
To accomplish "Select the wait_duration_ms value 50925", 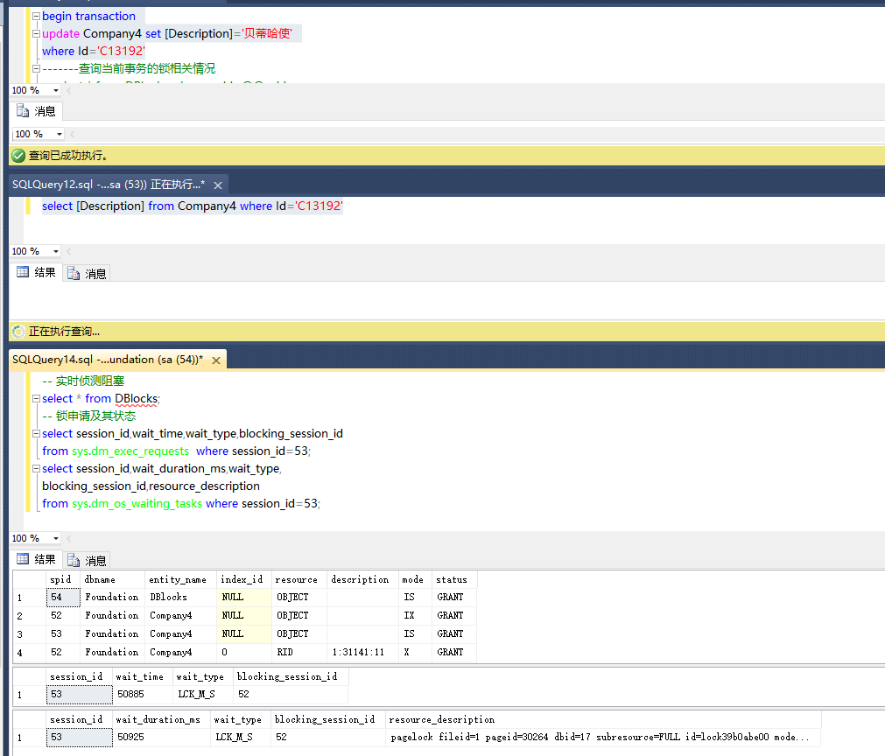I will click(x=161, y=738).
